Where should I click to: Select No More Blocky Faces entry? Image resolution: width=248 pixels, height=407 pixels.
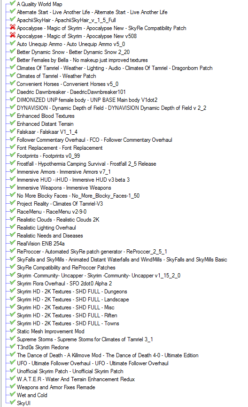click(78, 196)
